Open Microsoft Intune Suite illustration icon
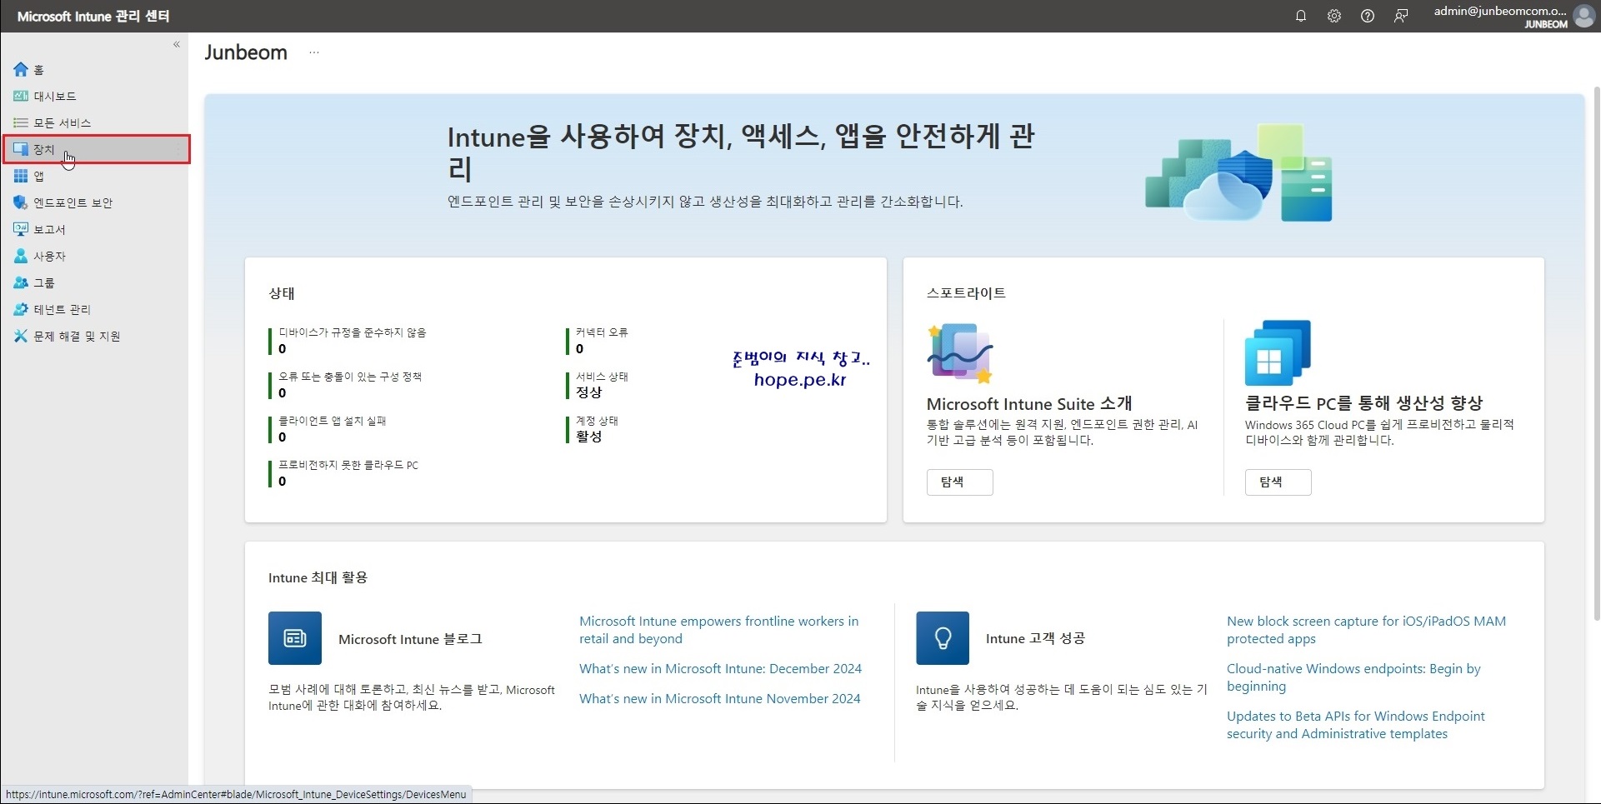 point(960,353)
